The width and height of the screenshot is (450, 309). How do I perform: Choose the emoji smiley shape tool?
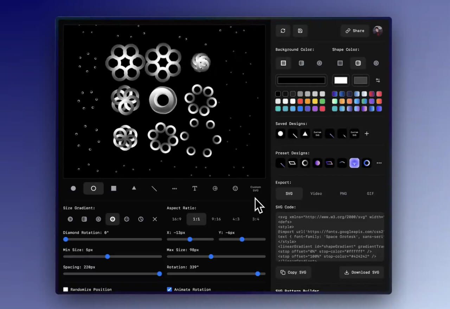pos(235,189)
